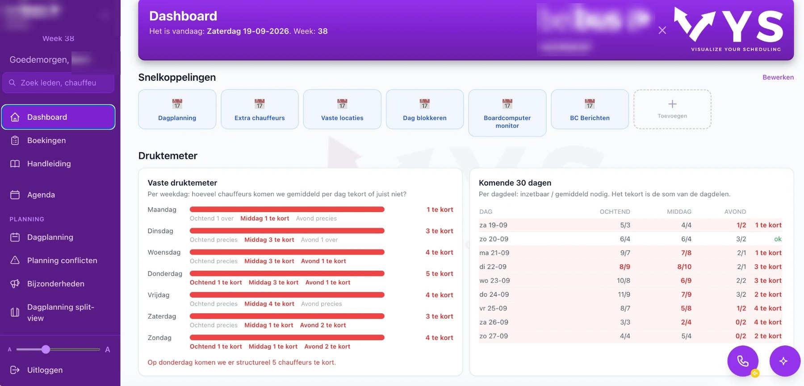
Task: Select the za 19-09 row
Action: [630, 225]
